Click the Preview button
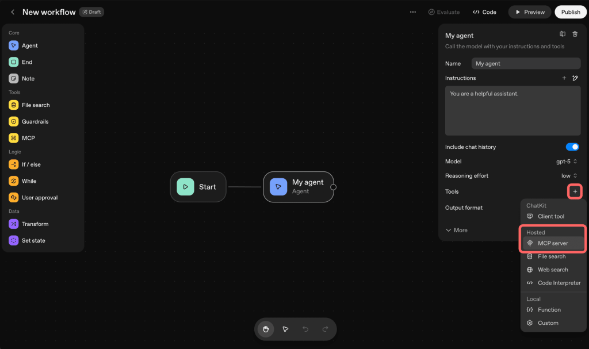 pos(529,12)
